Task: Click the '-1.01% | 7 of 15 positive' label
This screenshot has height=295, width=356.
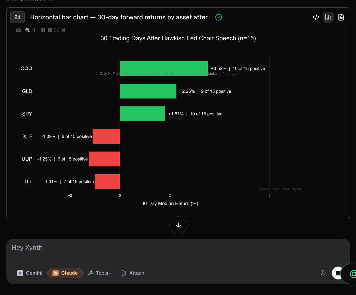Action: point(69,182)
